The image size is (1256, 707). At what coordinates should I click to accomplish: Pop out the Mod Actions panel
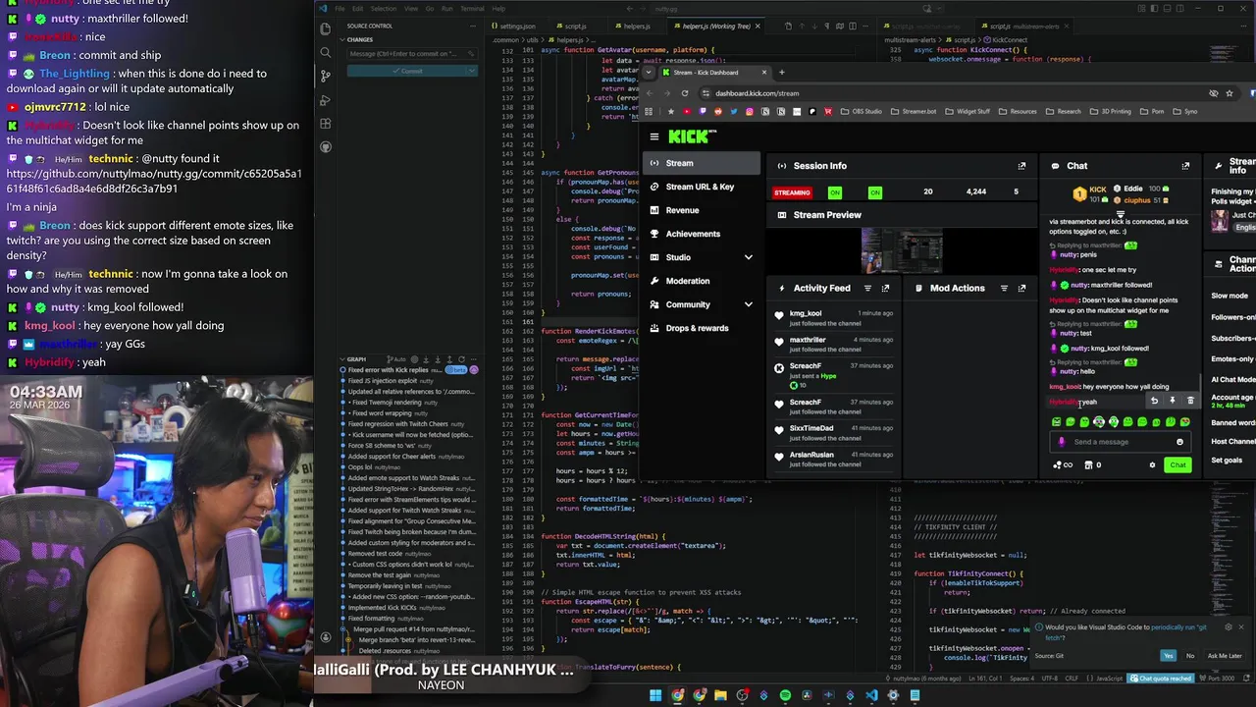[1021, 289]
